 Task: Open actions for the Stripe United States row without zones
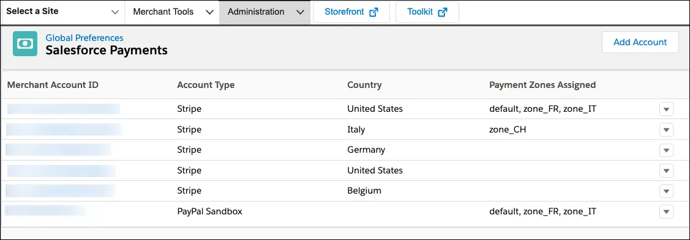point(666,170)
